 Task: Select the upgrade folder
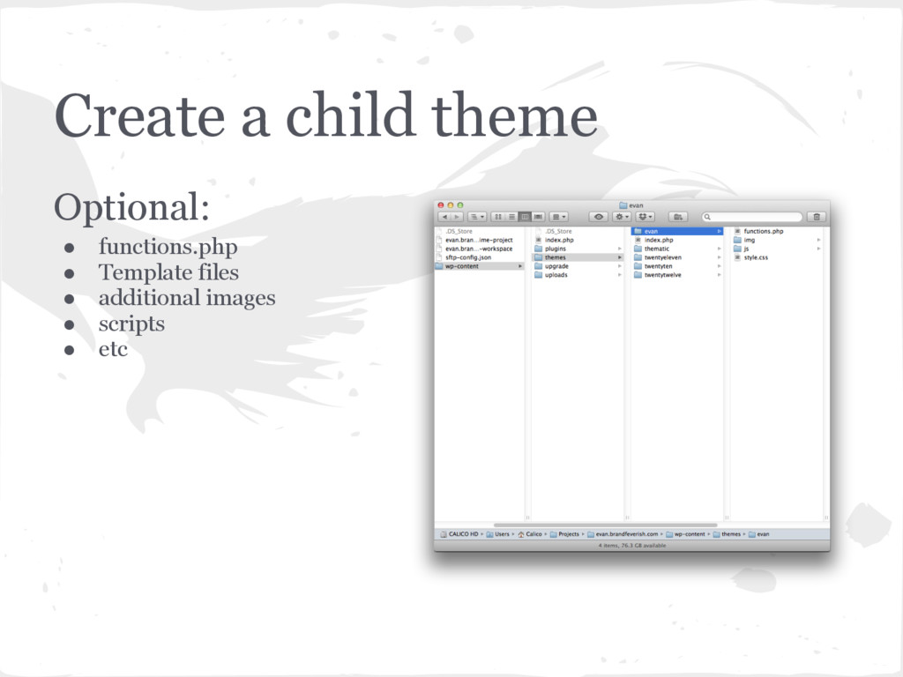tap(578, 266)
